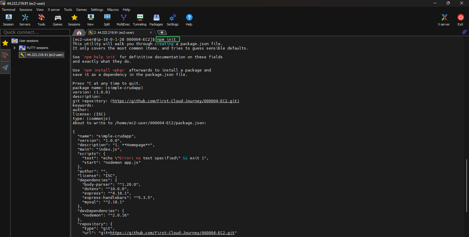Image resolution: width=469 pixels, height=237 pixels.
Task: Open the Macros menu
Action: coord(113,10)
